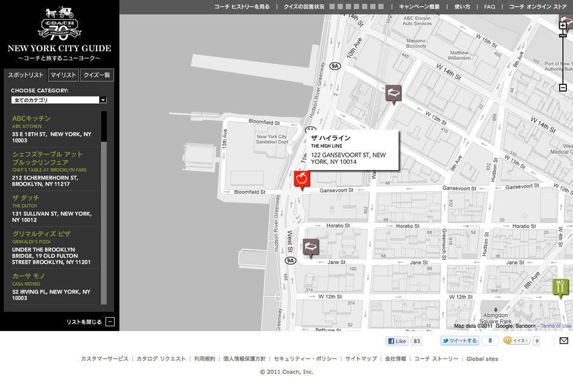Click the green fork and knife restaurant marker
This screenshot has height=378, width=573.
(560, 288)
